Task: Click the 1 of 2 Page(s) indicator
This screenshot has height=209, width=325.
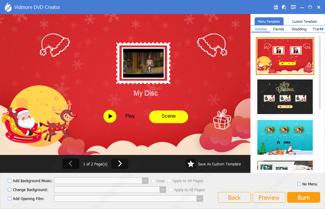Action: click(x=95, y=164)
